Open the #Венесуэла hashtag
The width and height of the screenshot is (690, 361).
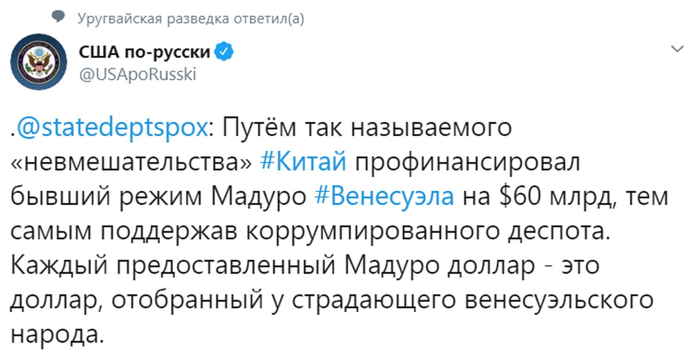(385, 197)
